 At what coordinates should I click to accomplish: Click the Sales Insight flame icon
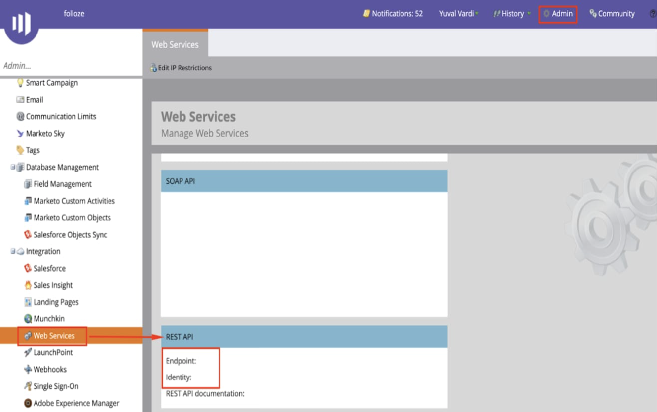28,285
